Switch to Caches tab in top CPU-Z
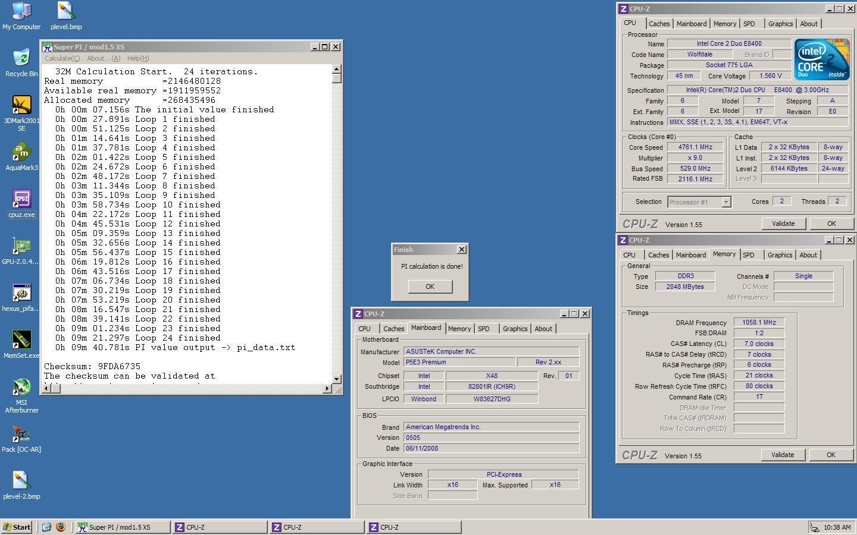The height and width of the screenshot is (535, 857). 659,24
